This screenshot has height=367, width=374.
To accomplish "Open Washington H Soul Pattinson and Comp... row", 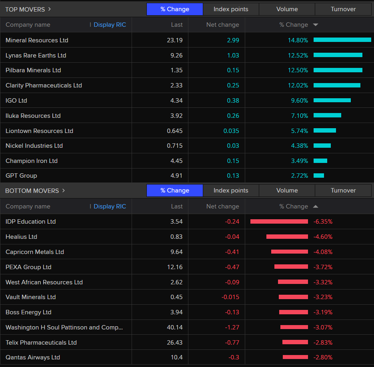I will pyautogui.click(x=187, y=327).
